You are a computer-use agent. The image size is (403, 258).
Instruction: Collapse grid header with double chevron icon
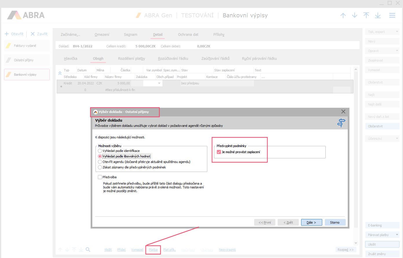click(60, 73)
